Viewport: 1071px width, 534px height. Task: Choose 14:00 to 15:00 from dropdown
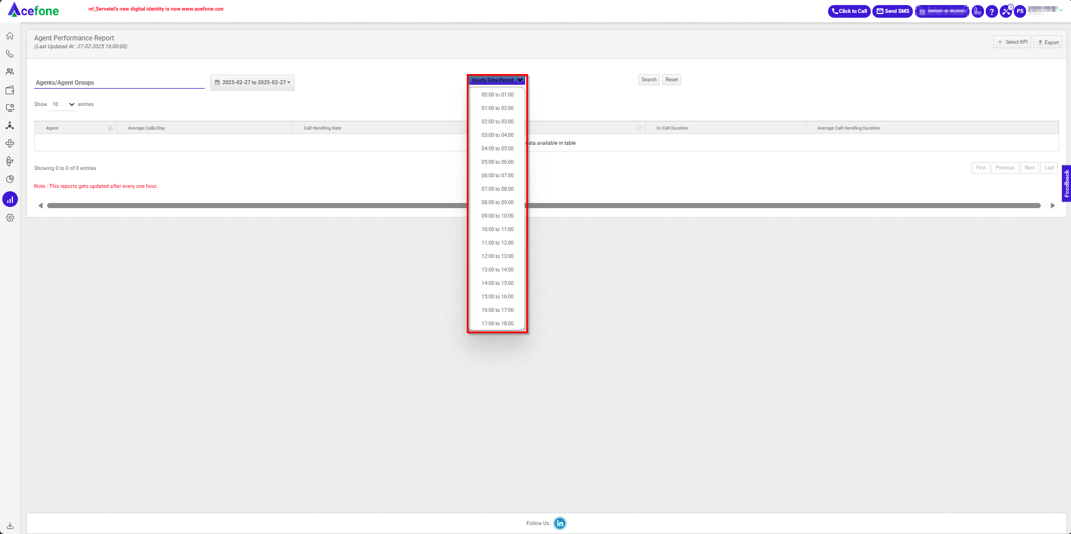(497, 283)
